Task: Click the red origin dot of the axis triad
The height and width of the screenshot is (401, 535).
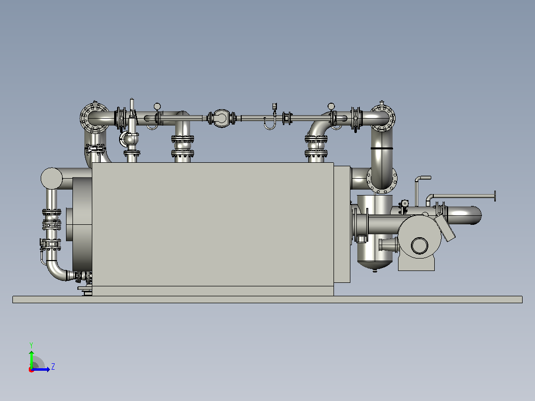Action: [31, 370]
